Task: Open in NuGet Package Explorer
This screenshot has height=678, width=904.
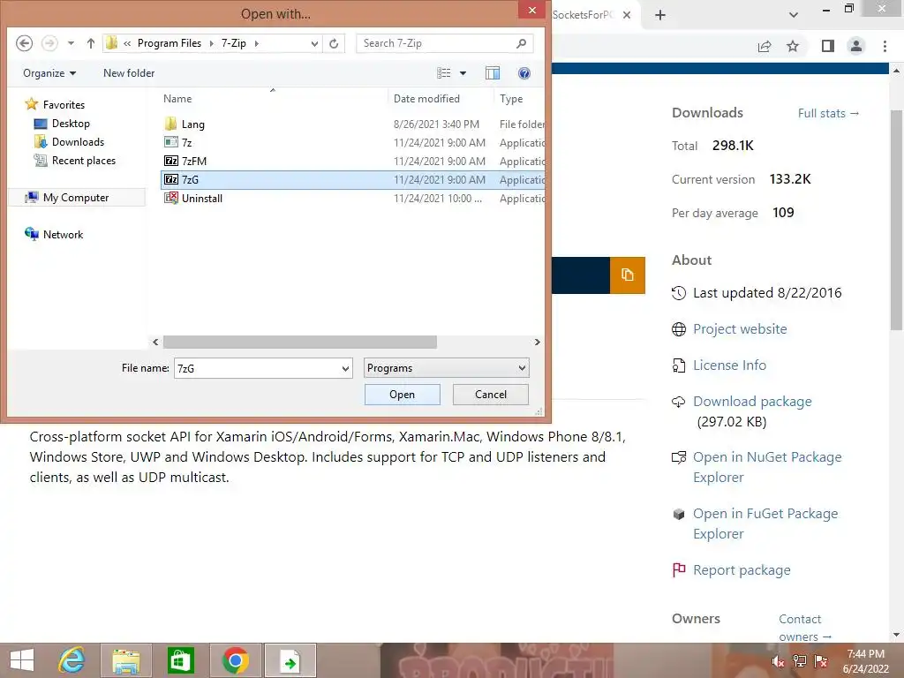Action: click(767, 467)
